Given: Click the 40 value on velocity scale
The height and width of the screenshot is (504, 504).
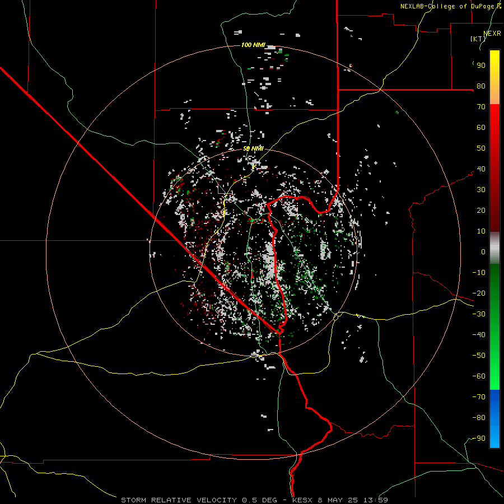Looking at the screenshot, I should 481,169.
